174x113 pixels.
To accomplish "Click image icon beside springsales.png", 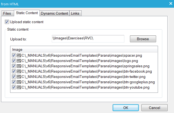I will click(19, 66).
